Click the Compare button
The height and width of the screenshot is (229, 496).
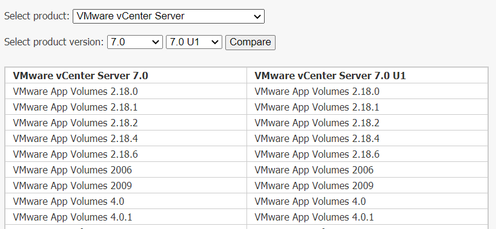250,42
